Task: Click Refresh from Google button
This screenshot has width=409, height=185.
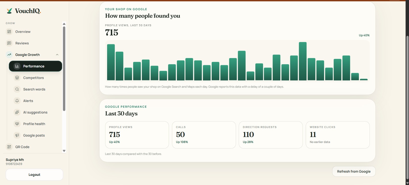Action: (x=354, y=171)
